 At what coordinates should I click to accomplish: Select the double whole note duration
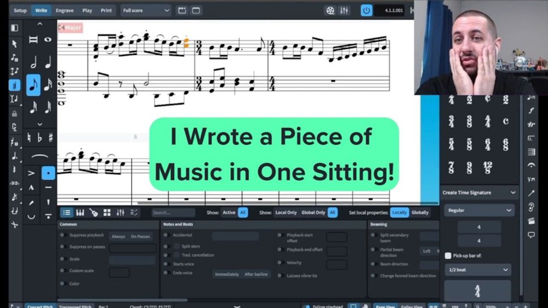tap(33, 39)
